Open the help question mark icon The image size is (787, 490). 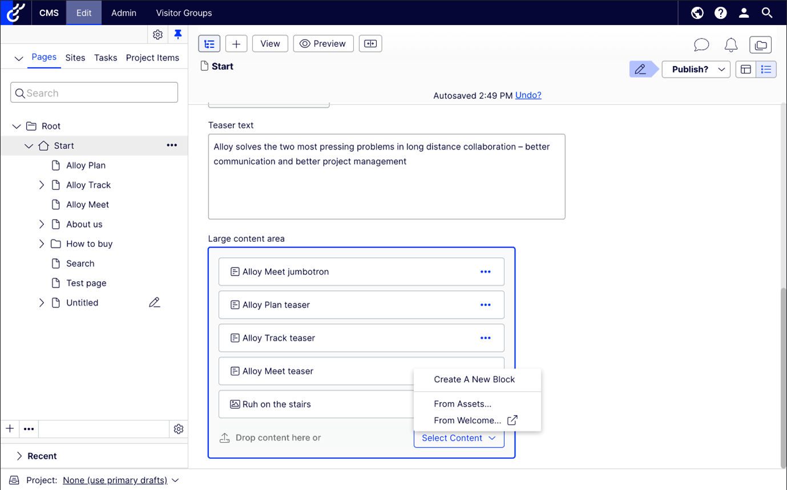(721, 13)
